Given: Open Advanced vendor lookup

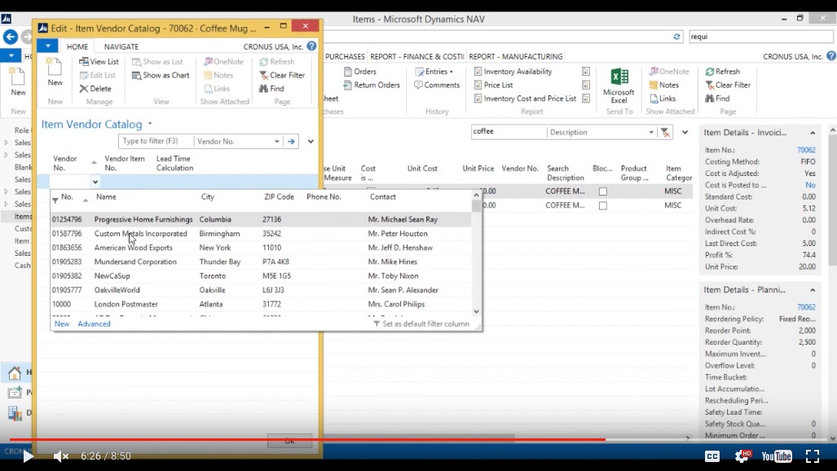Looking at the screenshot, I should (x=94, y=324).
